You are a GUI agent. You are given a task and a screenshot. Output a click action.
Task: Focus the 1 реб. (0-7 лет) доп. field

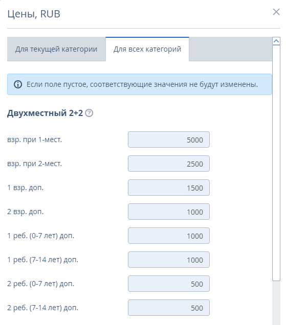[x=169, y=236]
